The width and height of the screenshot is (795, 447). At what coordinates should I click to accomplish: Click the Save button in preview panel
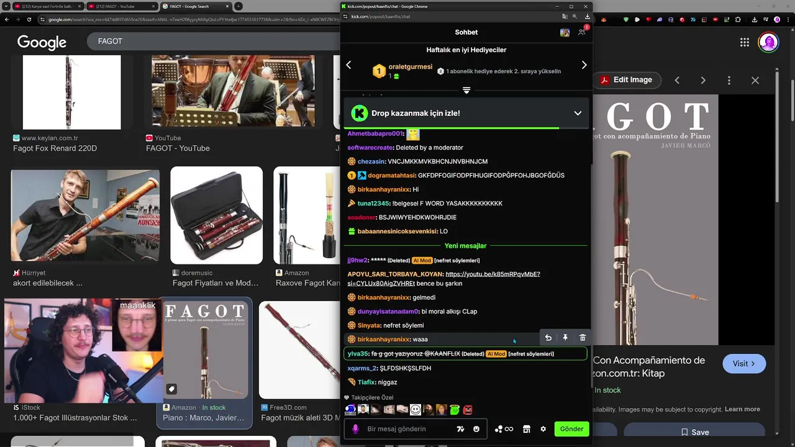pos(695,432)
